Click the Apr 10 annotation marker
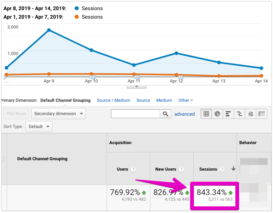 pyautogui.click(x=93, y=77)
